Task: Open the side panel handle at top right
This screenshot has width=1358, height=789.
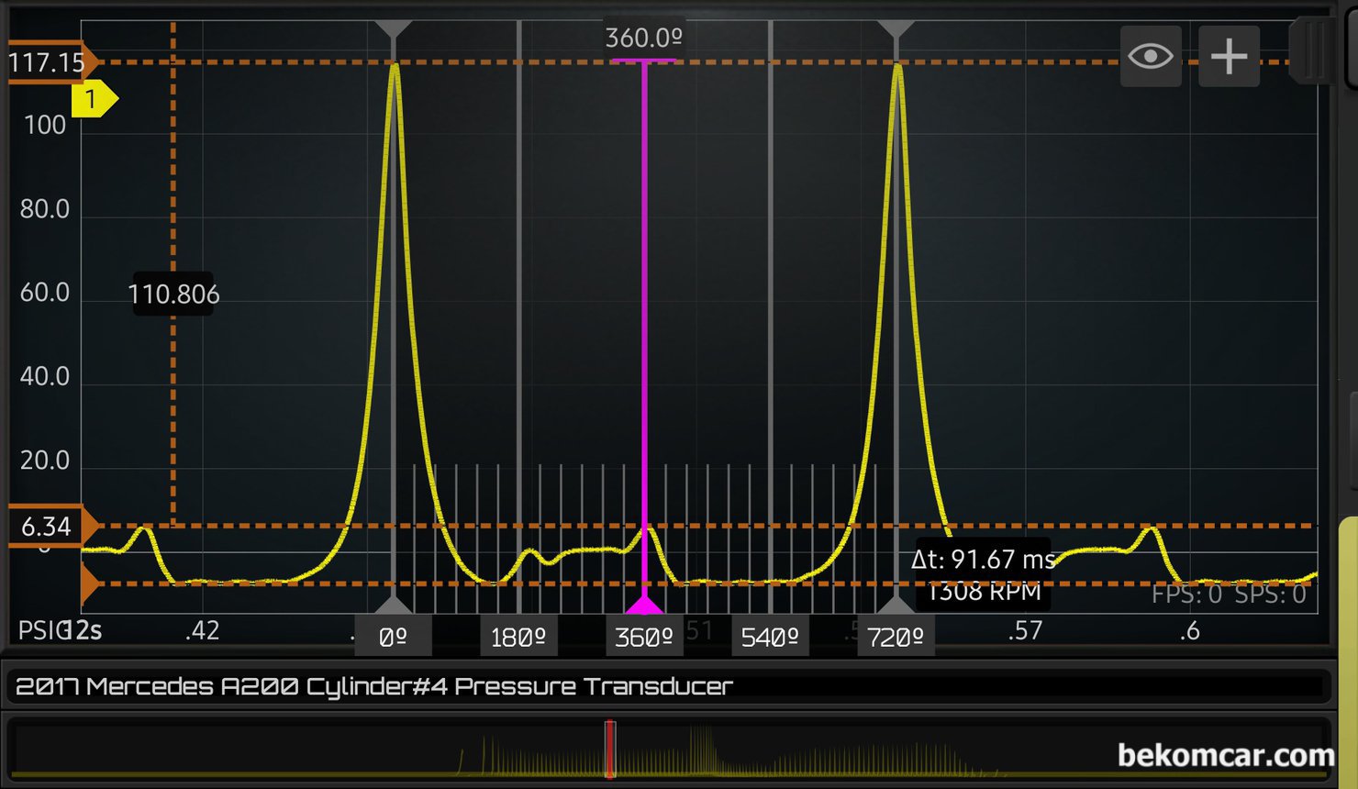Action: pyautogui.click(x=1314, y=50)
